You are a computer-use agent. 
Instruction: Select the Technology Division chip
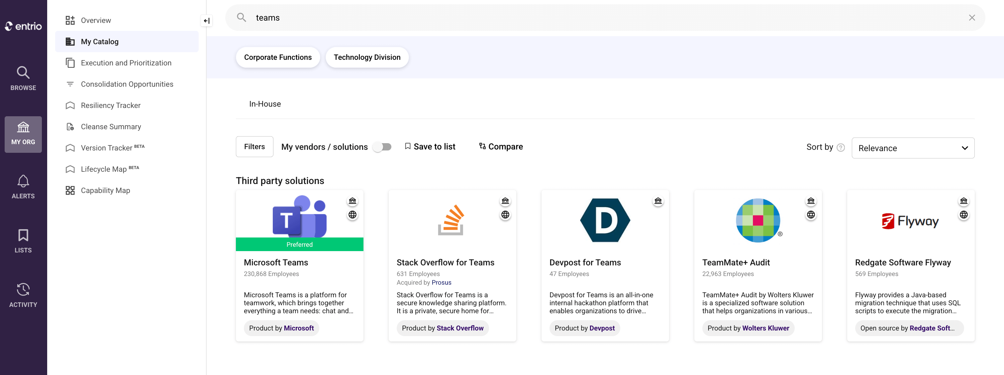coord(367,57)
